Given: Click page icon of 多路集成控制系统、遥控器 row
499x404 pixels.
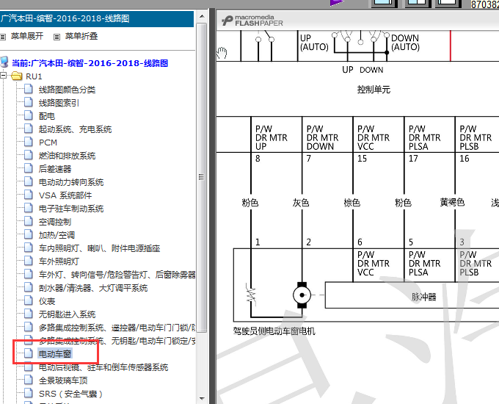Looking at the screenshot, I should (x=29, y=327).
